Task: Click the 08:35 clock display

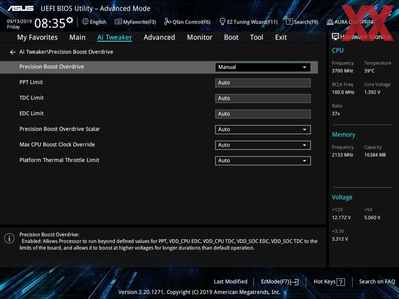Action: click(x=50, y=23)
